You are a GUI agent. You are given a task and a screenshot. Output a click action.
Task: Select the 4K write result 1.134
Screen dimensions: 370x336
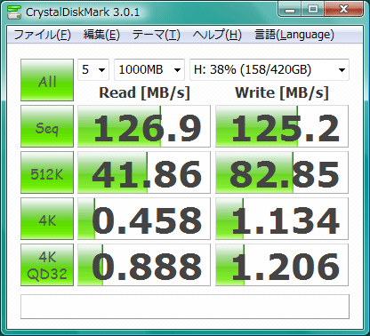[x=282, y=219]
